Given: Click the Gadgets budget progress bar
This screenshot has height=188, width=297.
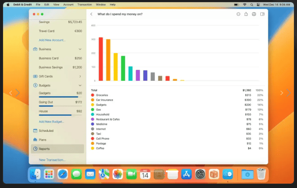Looking at the screenshot, I should (x=60, y=97).
